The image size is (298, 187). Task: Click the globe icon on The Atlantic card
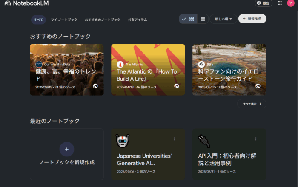(177, 86)
